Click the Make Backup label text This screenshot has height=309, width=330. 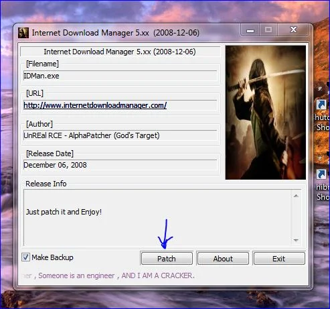(x=52, y=257)
